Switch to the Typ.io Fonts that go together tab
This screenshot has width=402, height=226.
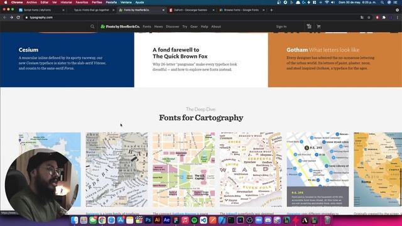pyautogui.click(x=92, y=10)
